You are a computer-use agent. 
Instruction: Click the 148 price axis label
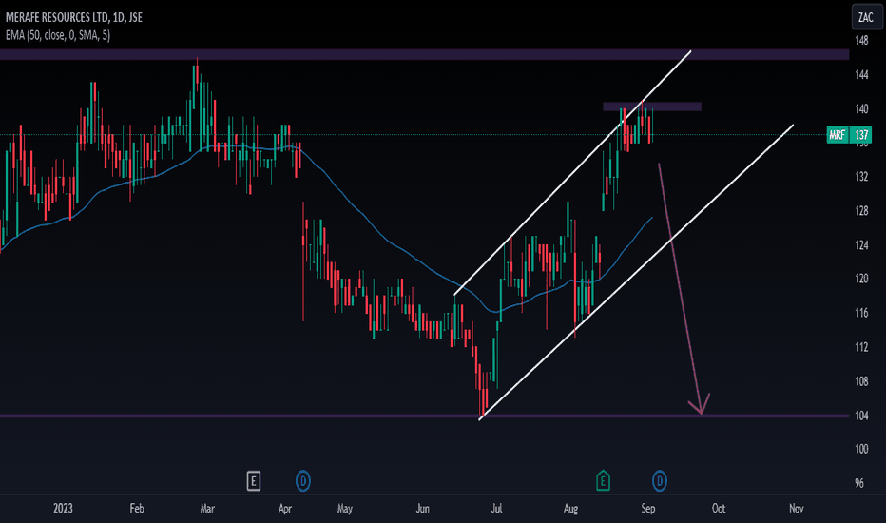tap(861, 40)
